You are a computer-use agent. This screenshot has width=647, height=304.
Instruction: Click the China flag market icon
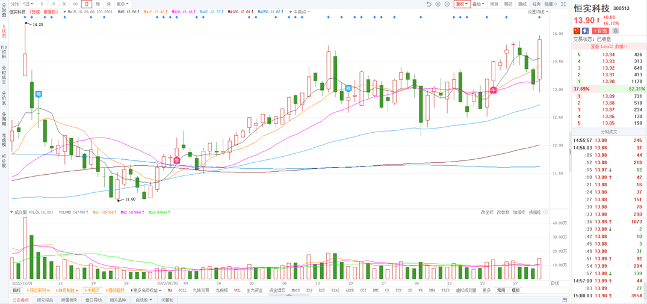577,31
